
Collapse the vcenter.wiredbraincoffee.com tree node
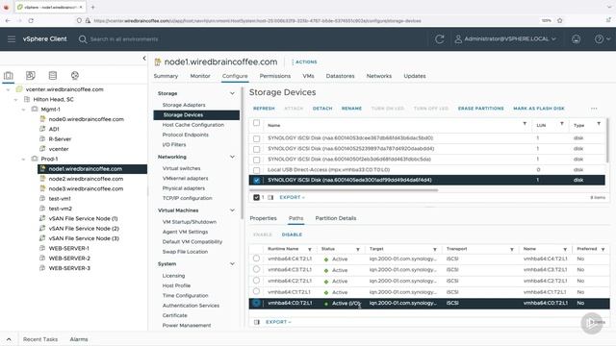tap(9, 89)
